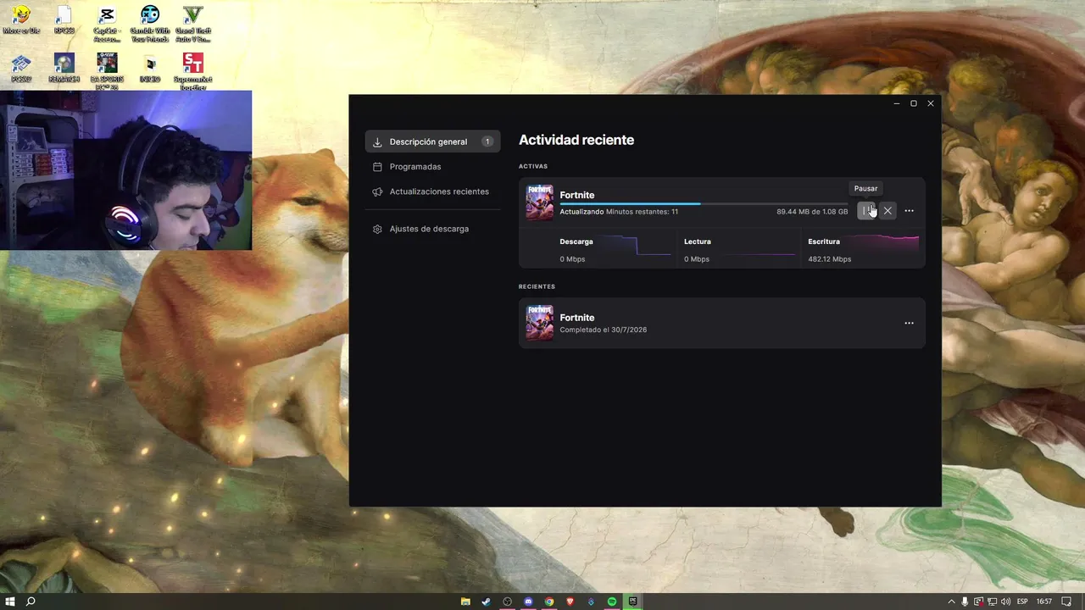This screenshot has width=1085, height=610.
Task: Open the clock showing 16:57
Action: coord(1044,602)
